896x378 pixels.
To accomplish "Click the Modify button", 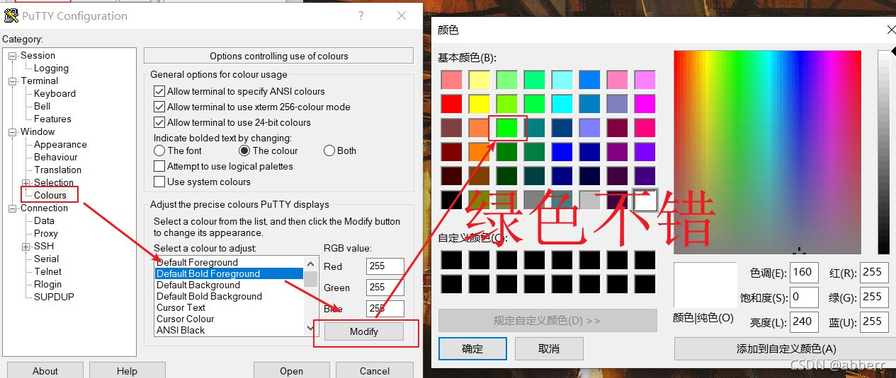I will click(364, 331).
